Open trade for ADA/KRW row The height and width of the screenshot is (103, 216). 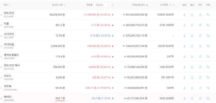(208, 98)
